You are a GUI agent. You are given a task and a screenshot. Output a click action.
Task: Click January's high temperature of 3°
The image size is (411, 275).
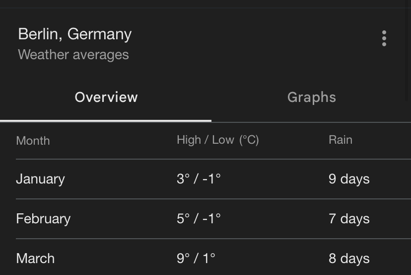[x=183, y=179]
